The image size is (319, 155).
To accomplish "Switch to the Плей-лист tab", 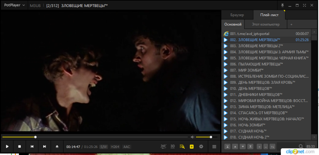I will [x=269, y=15].
